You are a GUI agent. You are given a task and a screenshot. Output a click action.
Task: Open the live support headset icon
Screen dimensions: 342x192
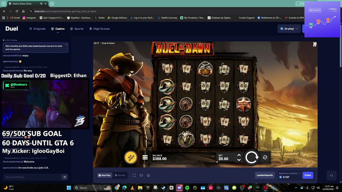tap(331, 175)
